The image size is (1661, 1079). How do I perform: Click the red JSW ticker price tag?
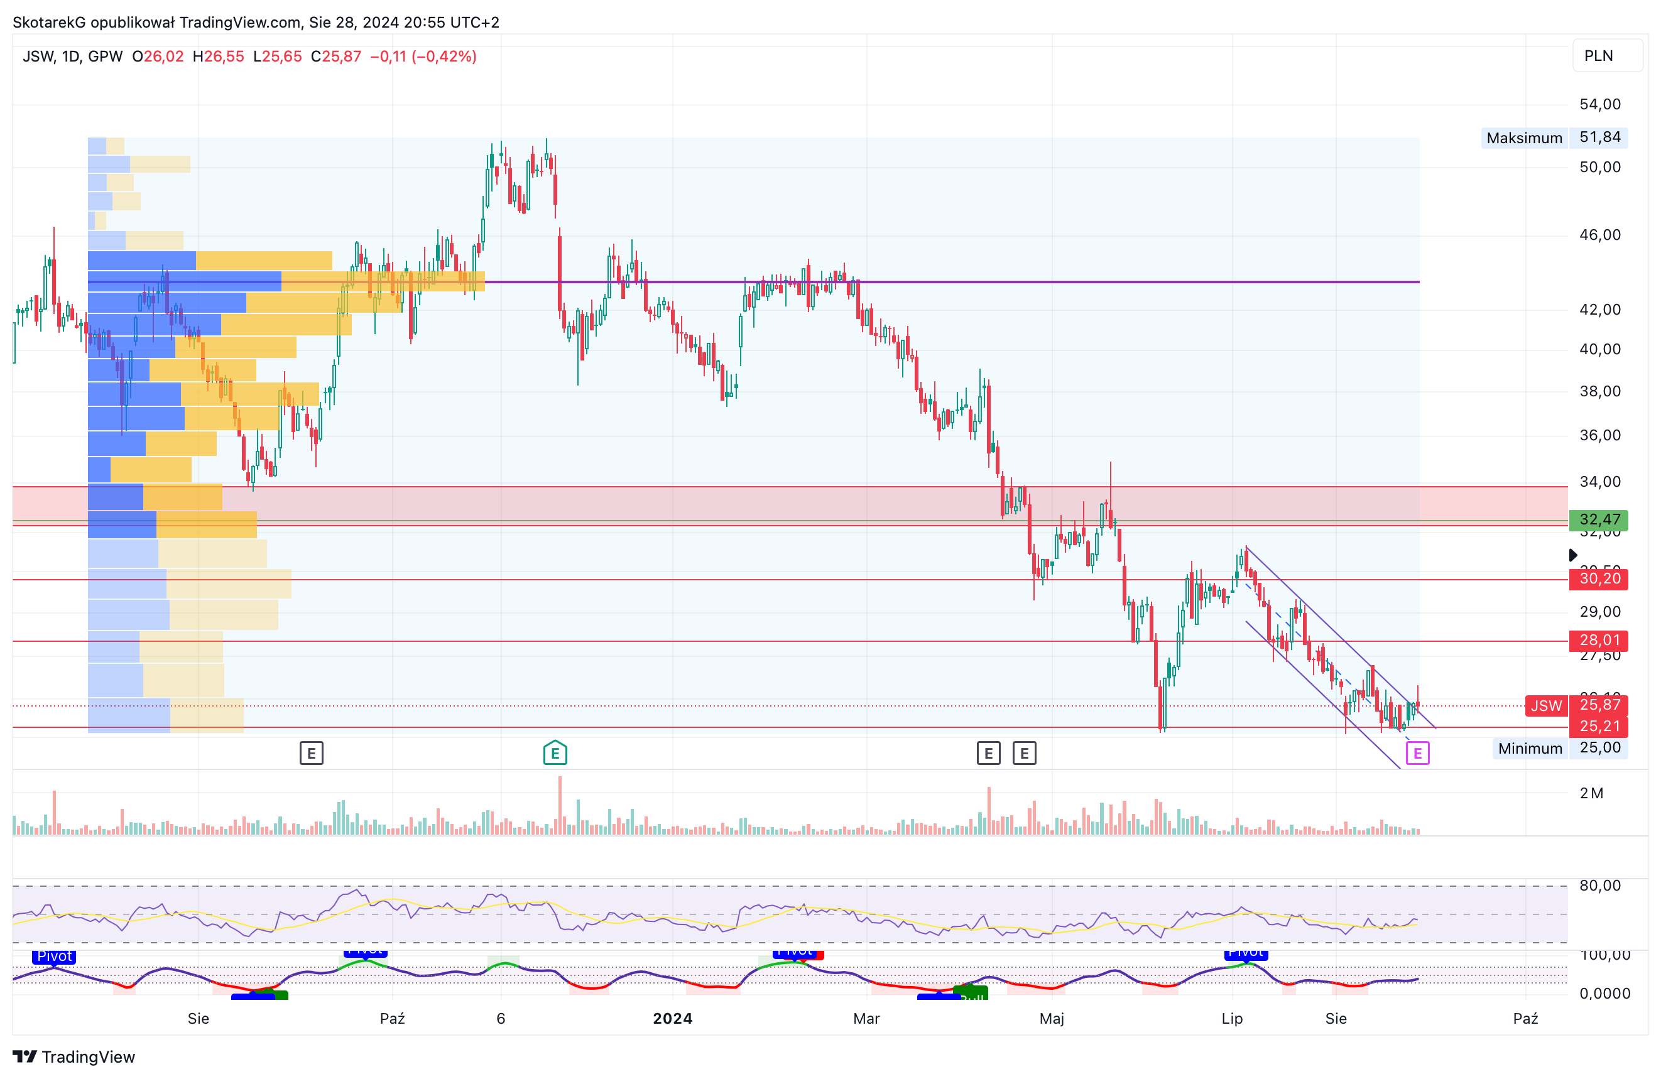(x=1546, y=705)
